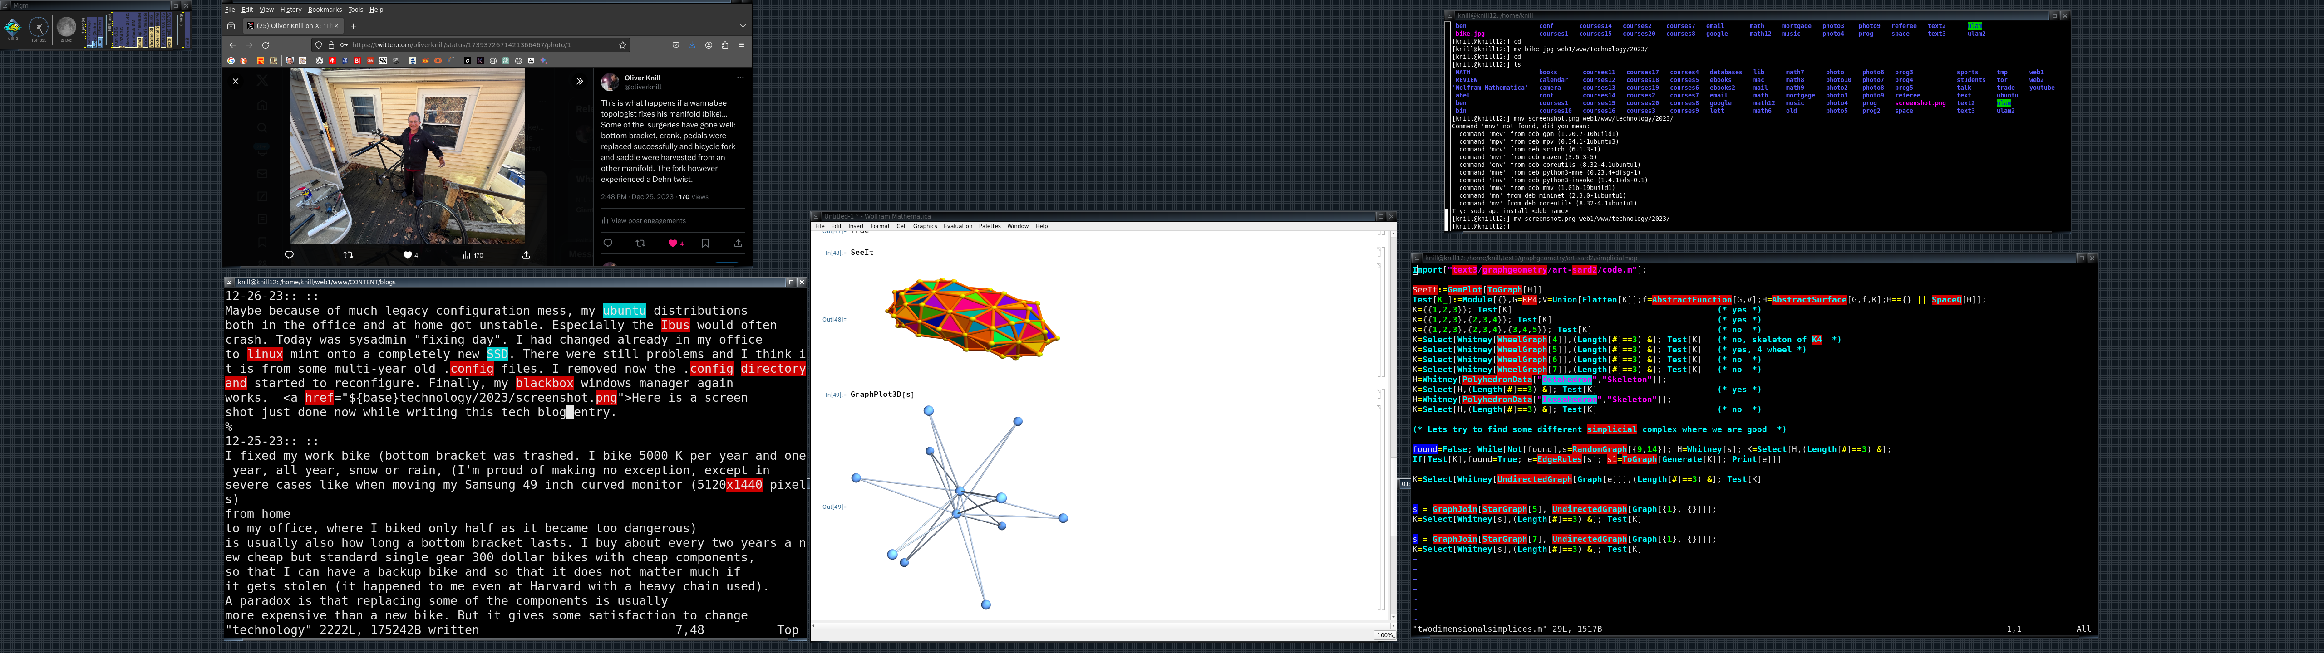Viewport: 2324px width, 653px height.
Task: Click the bookmark star in the URL bar
Action: pos(622,45)
